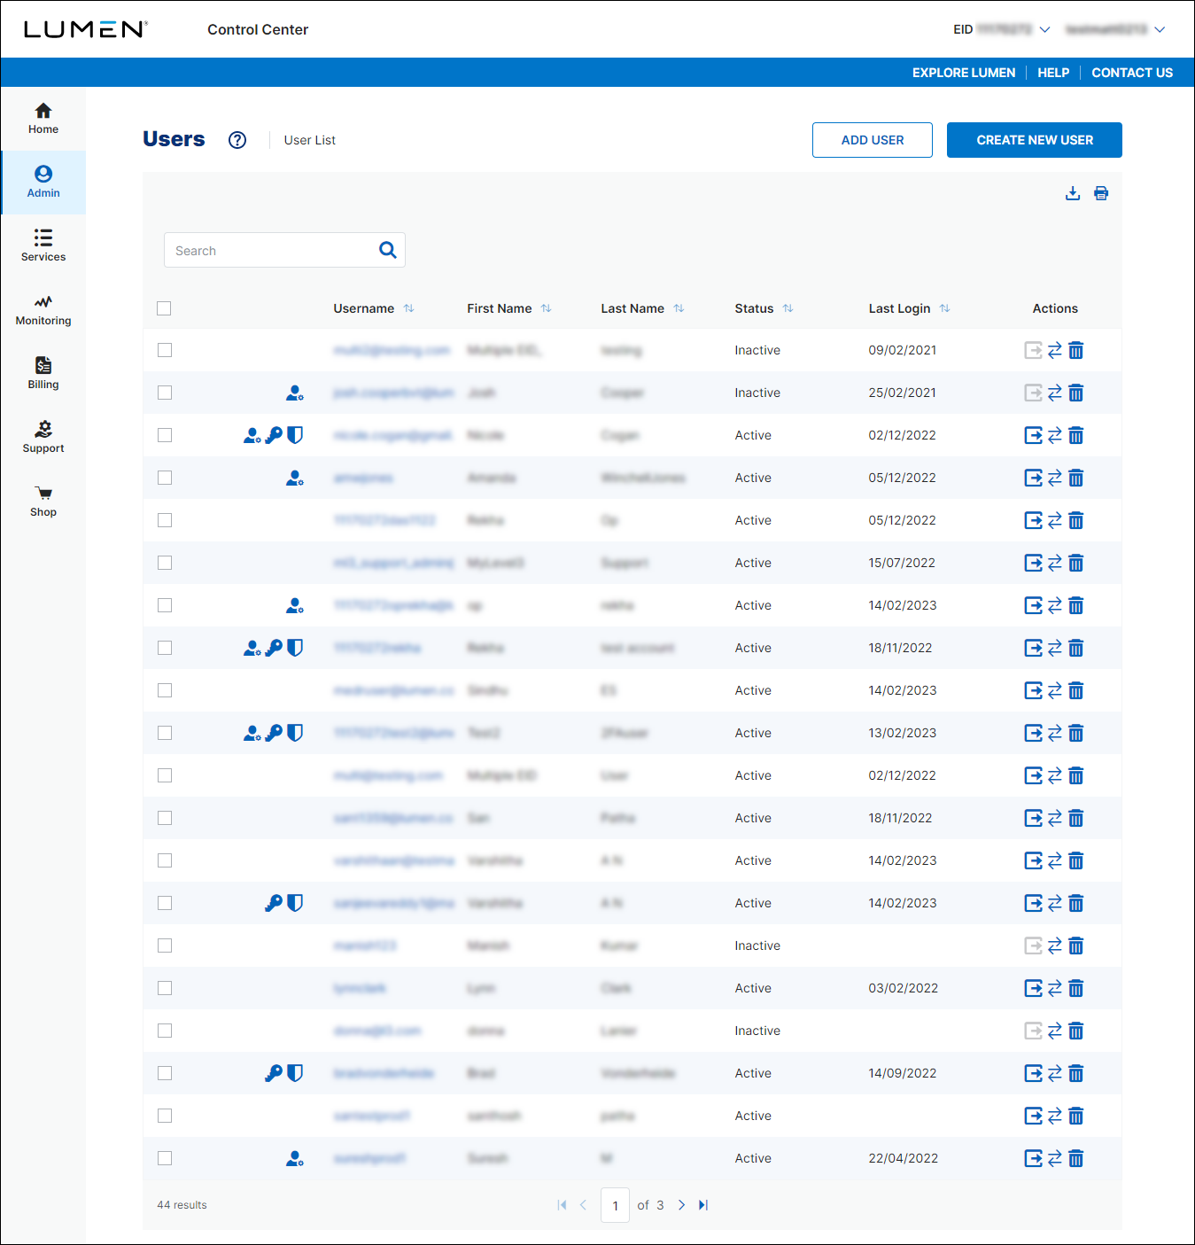Sort the table by Status
Viewport: 1195px width, 1245px height.
[x=788, y=308]
